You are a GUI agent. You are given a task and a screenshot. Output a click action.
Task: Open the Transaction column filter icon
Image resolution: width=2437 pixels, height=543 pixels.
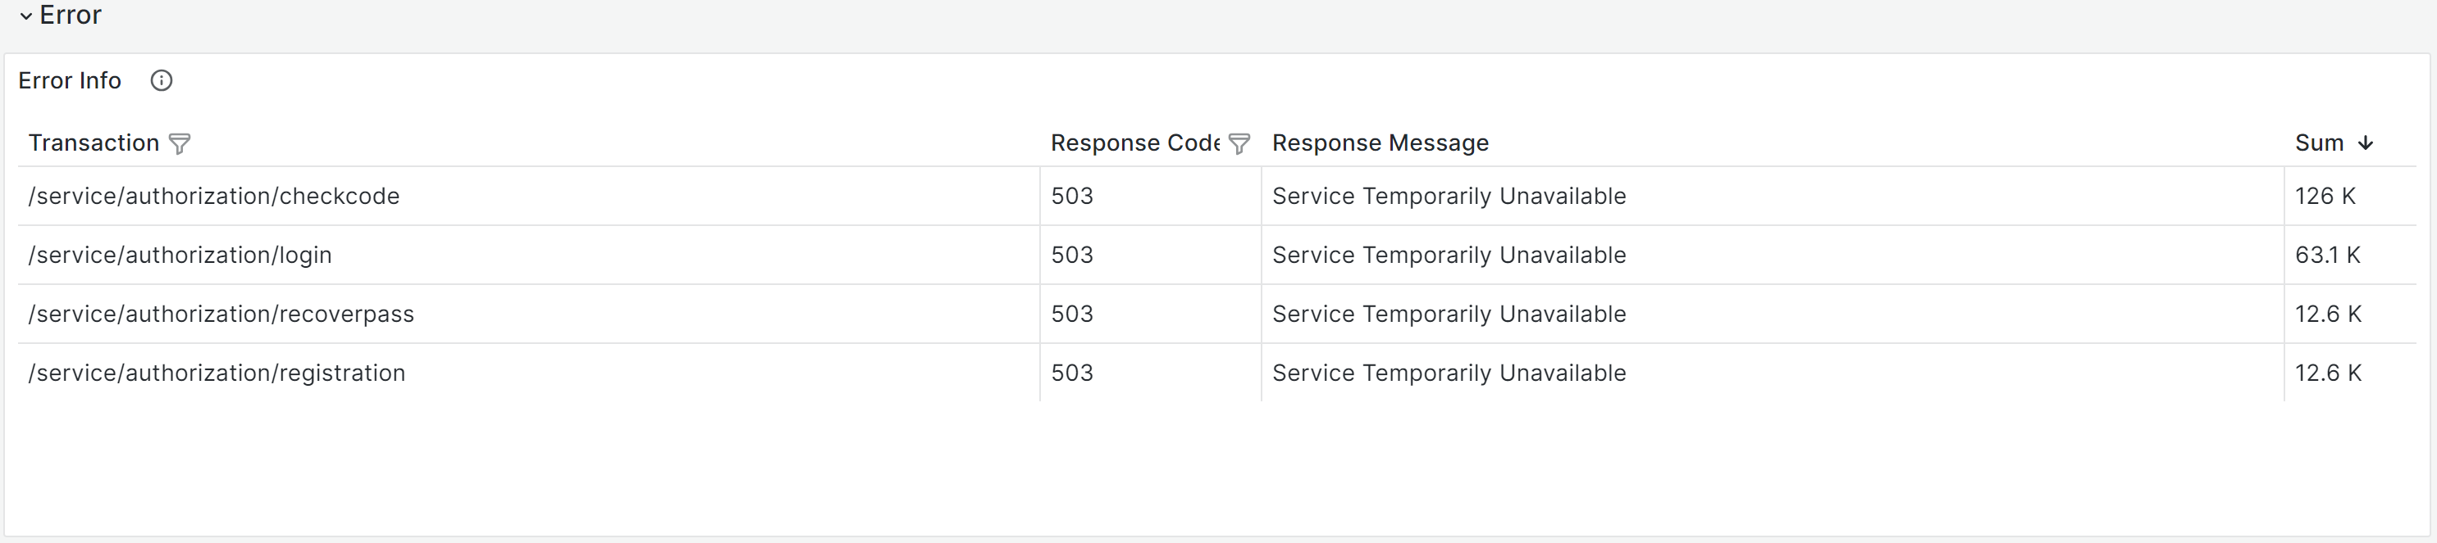click(180, 143)
